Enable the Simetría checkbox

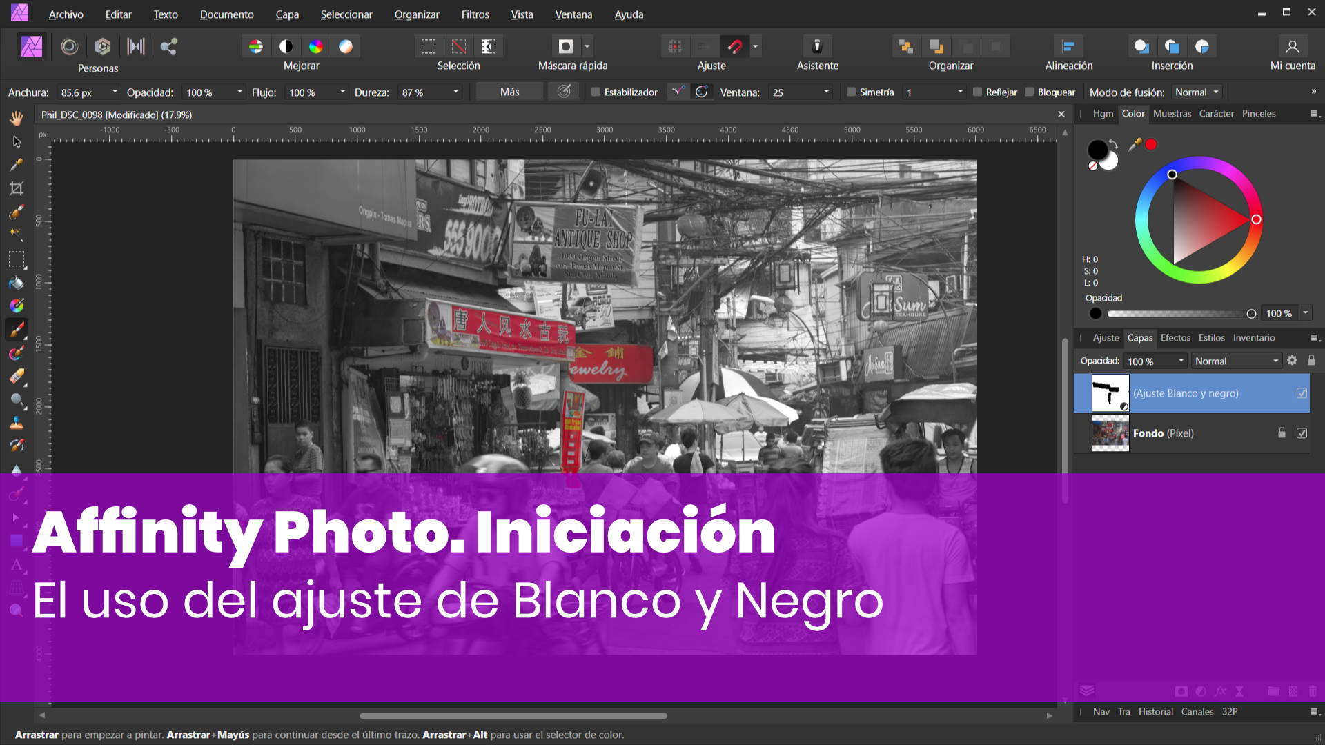(x=851, y=92)
